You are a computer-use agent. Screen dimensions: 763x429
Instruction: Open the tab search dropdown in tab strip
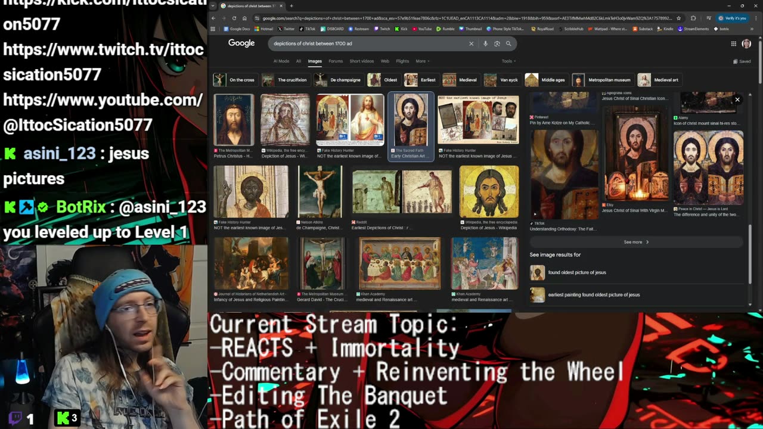[213, 6]
